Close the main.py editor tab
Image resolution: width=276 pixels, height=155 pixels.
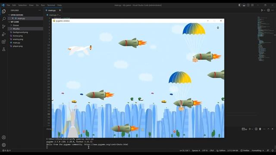point(60,10)
